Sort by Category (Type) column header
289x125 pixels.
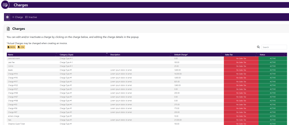pos(67,54)
